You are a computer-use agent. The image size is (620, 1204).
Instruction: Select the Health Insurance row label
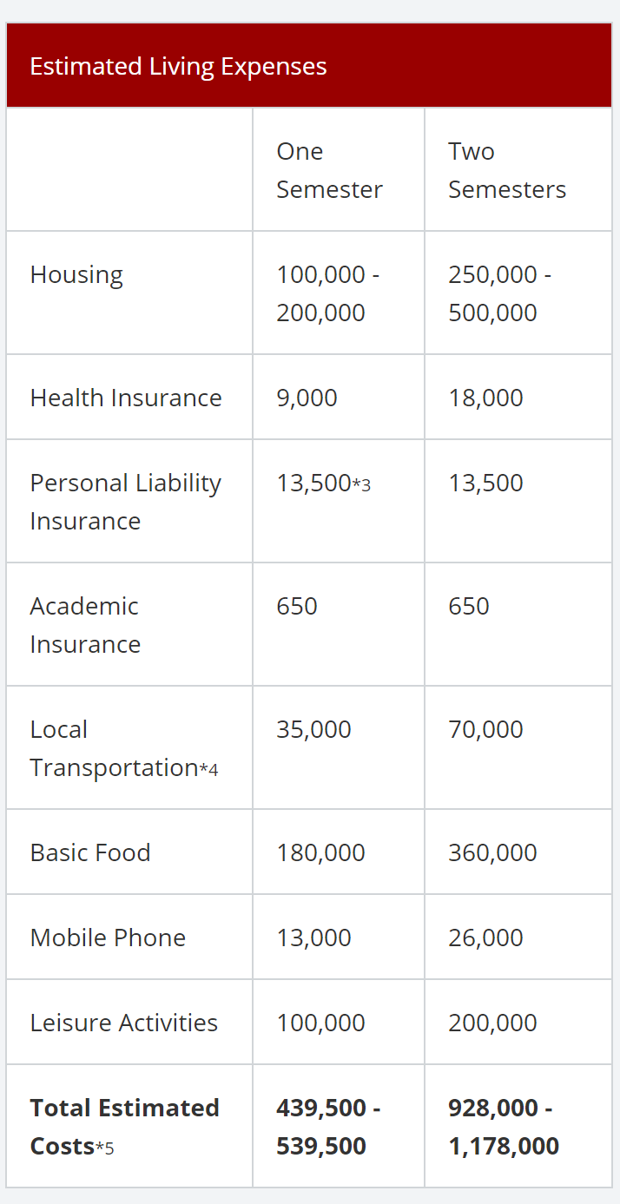[126, 398]
